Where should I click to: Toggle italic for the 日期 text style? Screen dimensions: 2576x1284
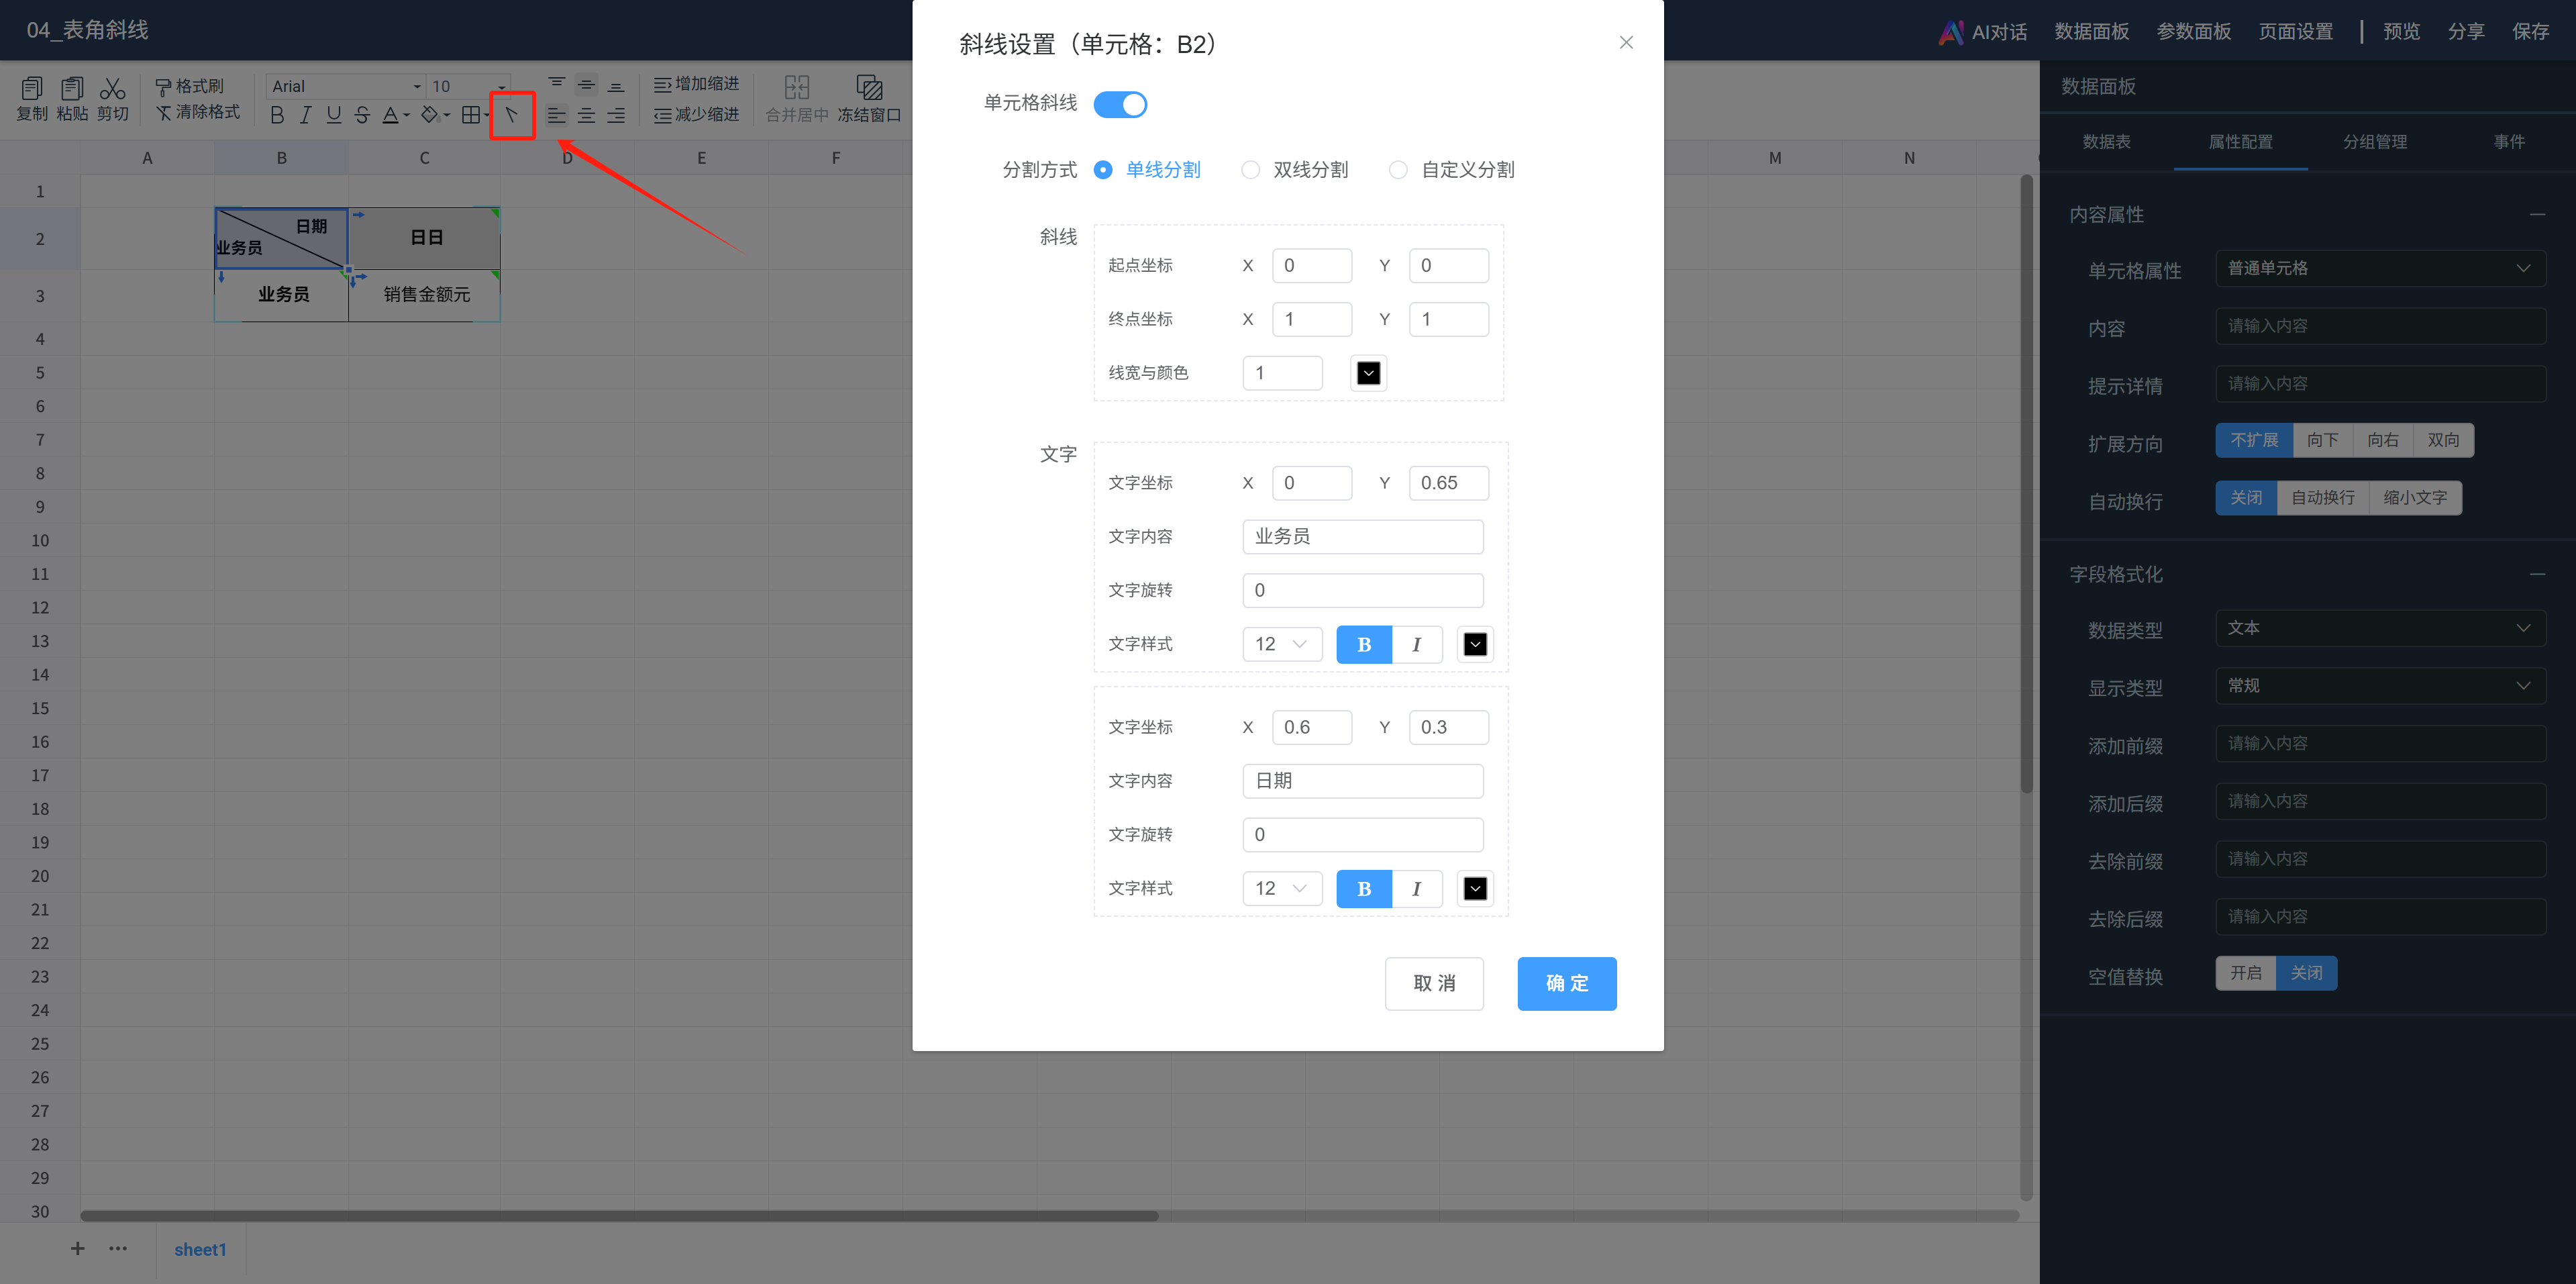point(1416,889)
